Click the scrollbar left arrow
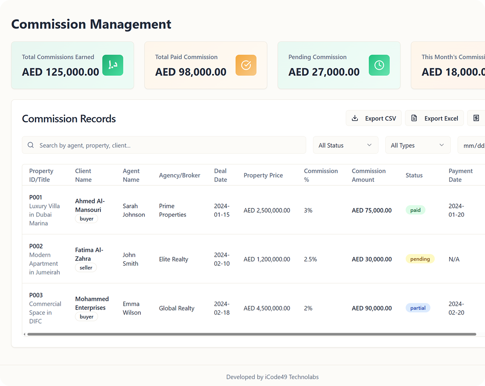Image resolution: width=485 pixels, height=386 pixels. click(24, 334)
